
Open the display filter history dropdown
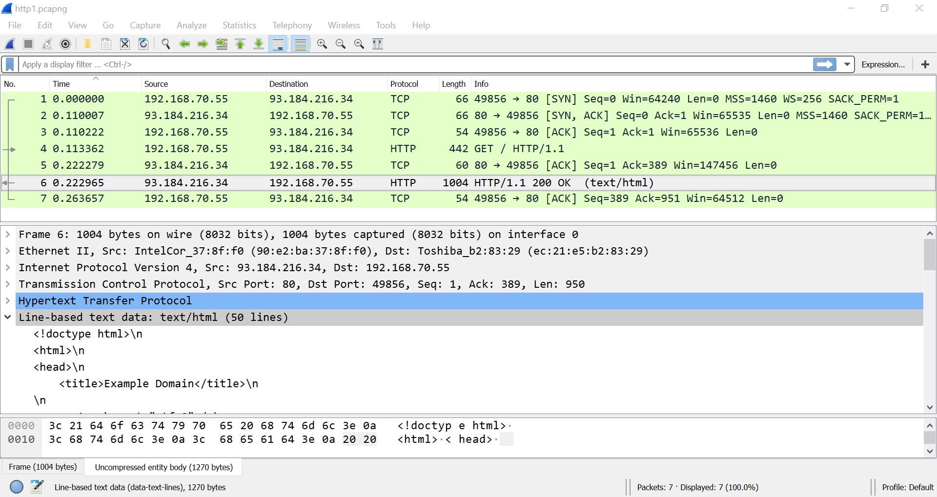pos(847,64)
